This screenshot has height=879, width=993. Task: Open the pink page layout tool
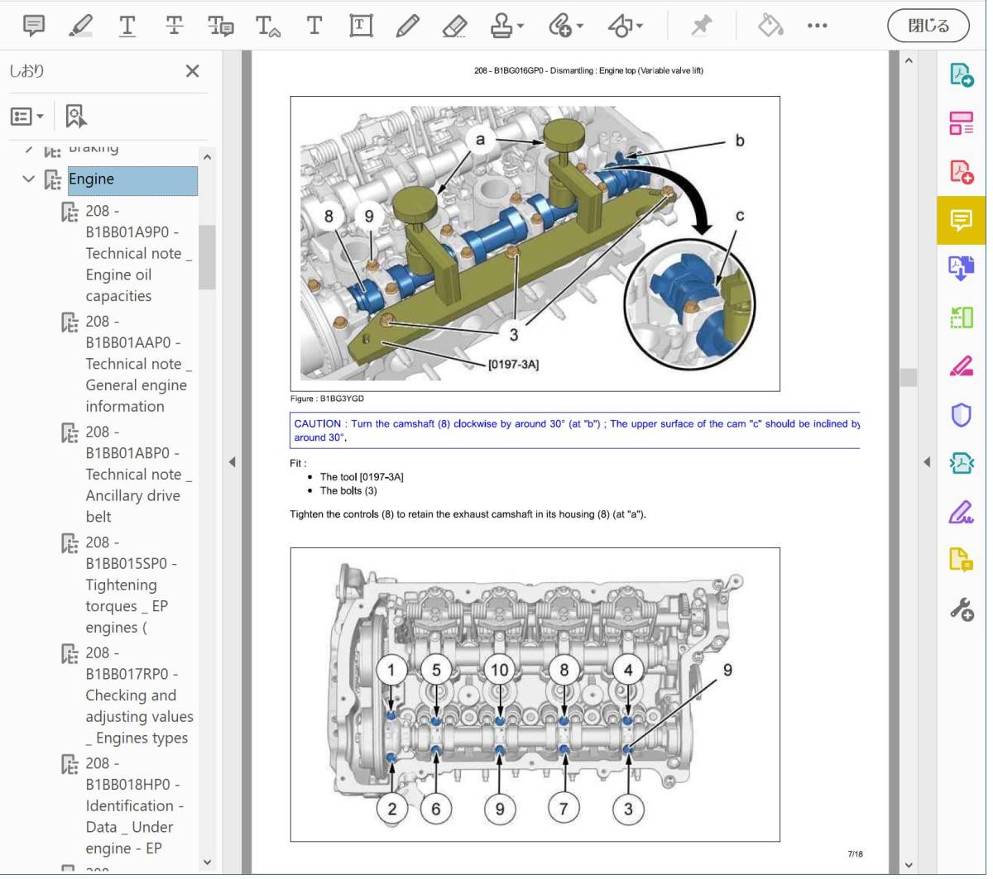click(961, 123)
